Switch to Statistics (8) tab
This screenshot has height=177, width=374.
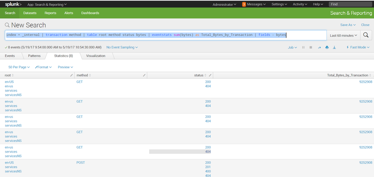(x=63, y=56)
